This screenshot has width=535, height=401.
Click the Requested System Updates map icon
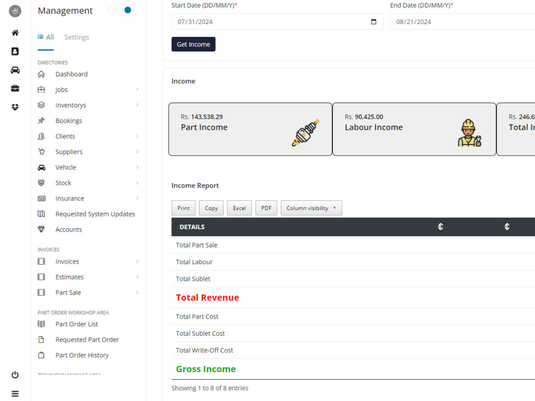point(41,214)
